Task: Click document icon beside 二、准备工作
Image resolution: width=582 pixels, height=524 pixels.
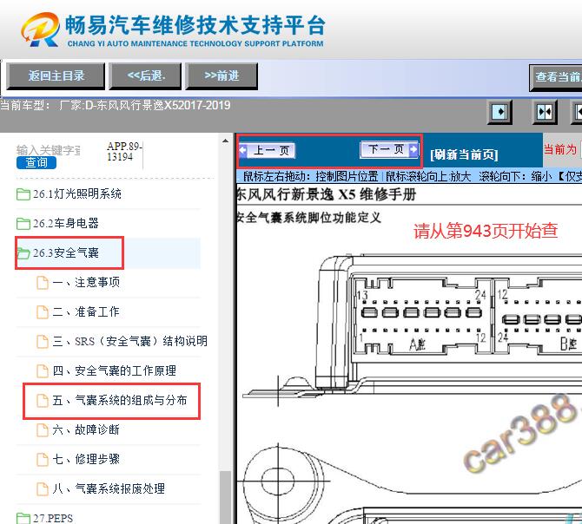Action: 43,312
